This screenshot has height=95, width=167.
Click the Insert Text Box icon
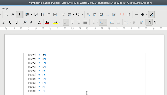tap(49, 15)
